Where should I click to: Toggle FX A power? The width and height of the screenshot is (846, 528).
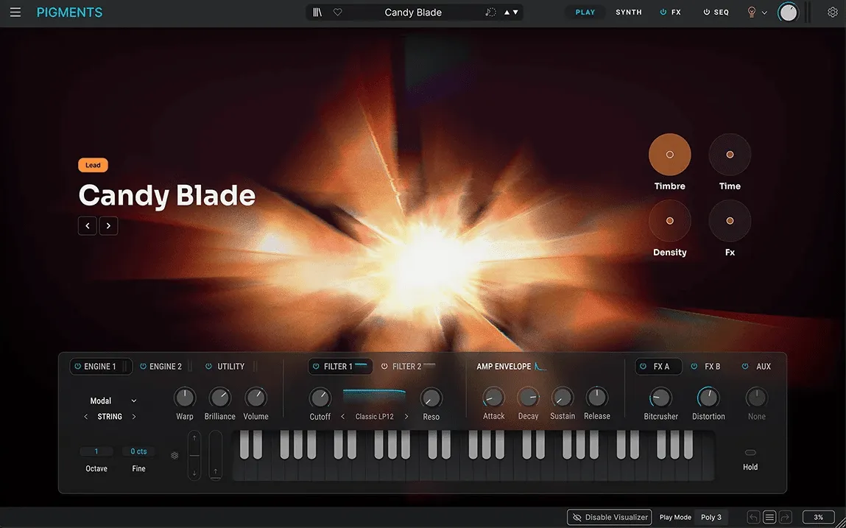click(x=643, y=367)
